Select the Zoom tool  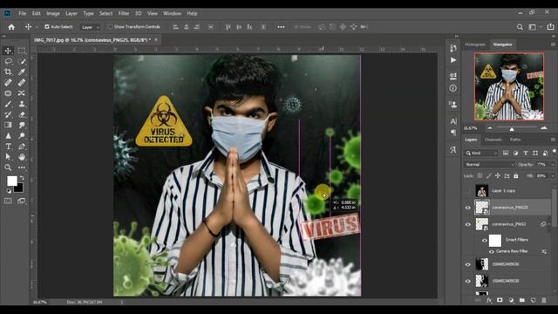pyautogui.click(x=8, y=167)
